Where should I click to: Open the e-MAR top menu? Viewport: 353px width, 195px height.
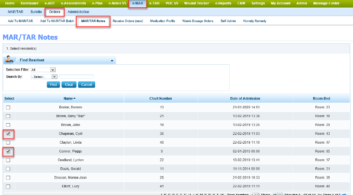click(x=137, y=3)
